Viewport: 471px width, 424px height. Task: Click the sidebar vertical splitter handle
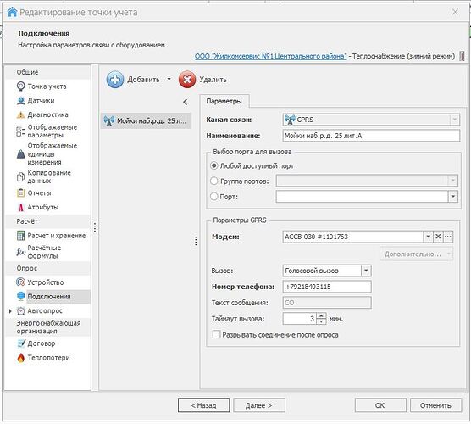95,227
